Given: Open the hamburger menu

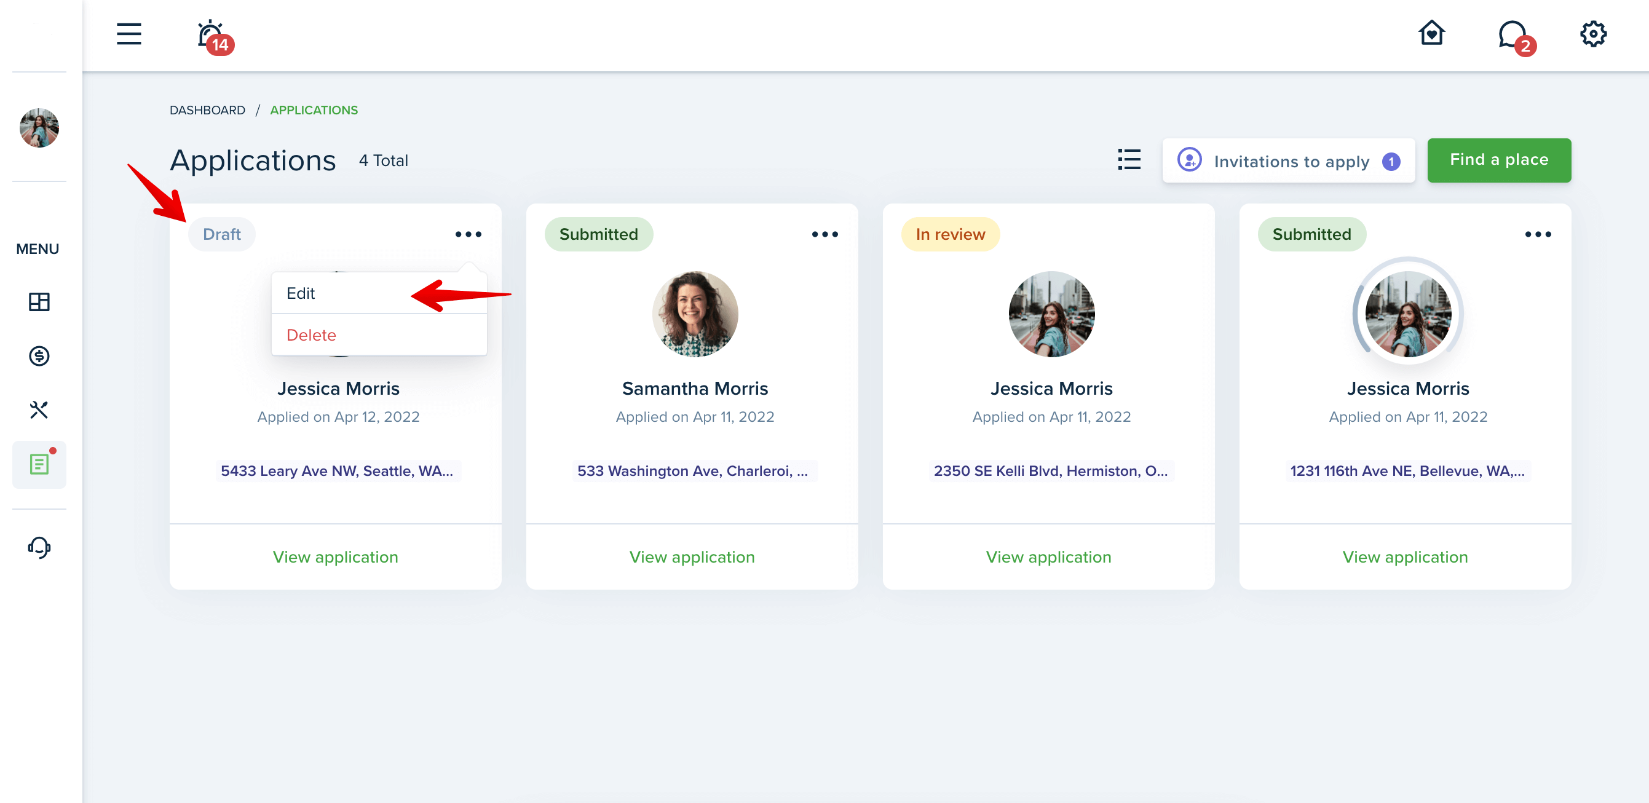Looking at the screenshot, I should (129, 34).
